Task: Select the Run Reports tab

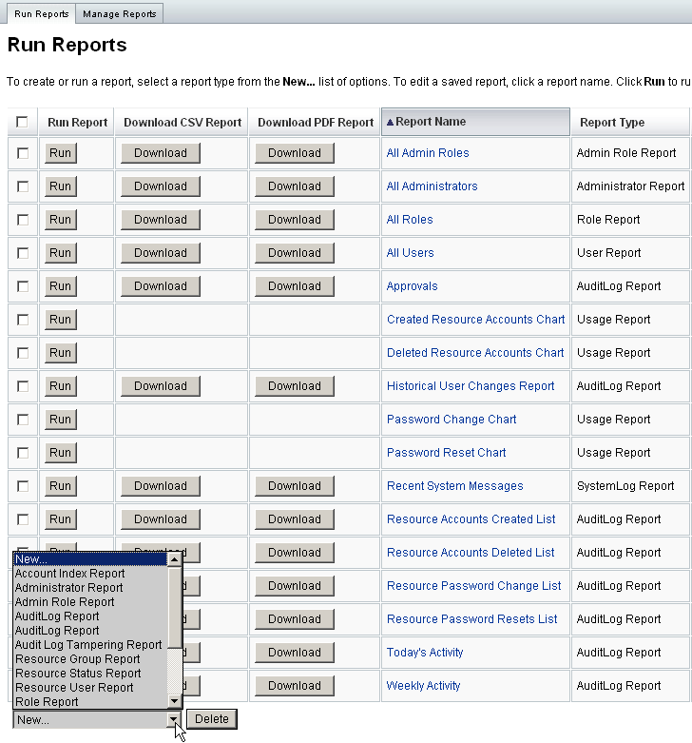Action: (41, 13)
